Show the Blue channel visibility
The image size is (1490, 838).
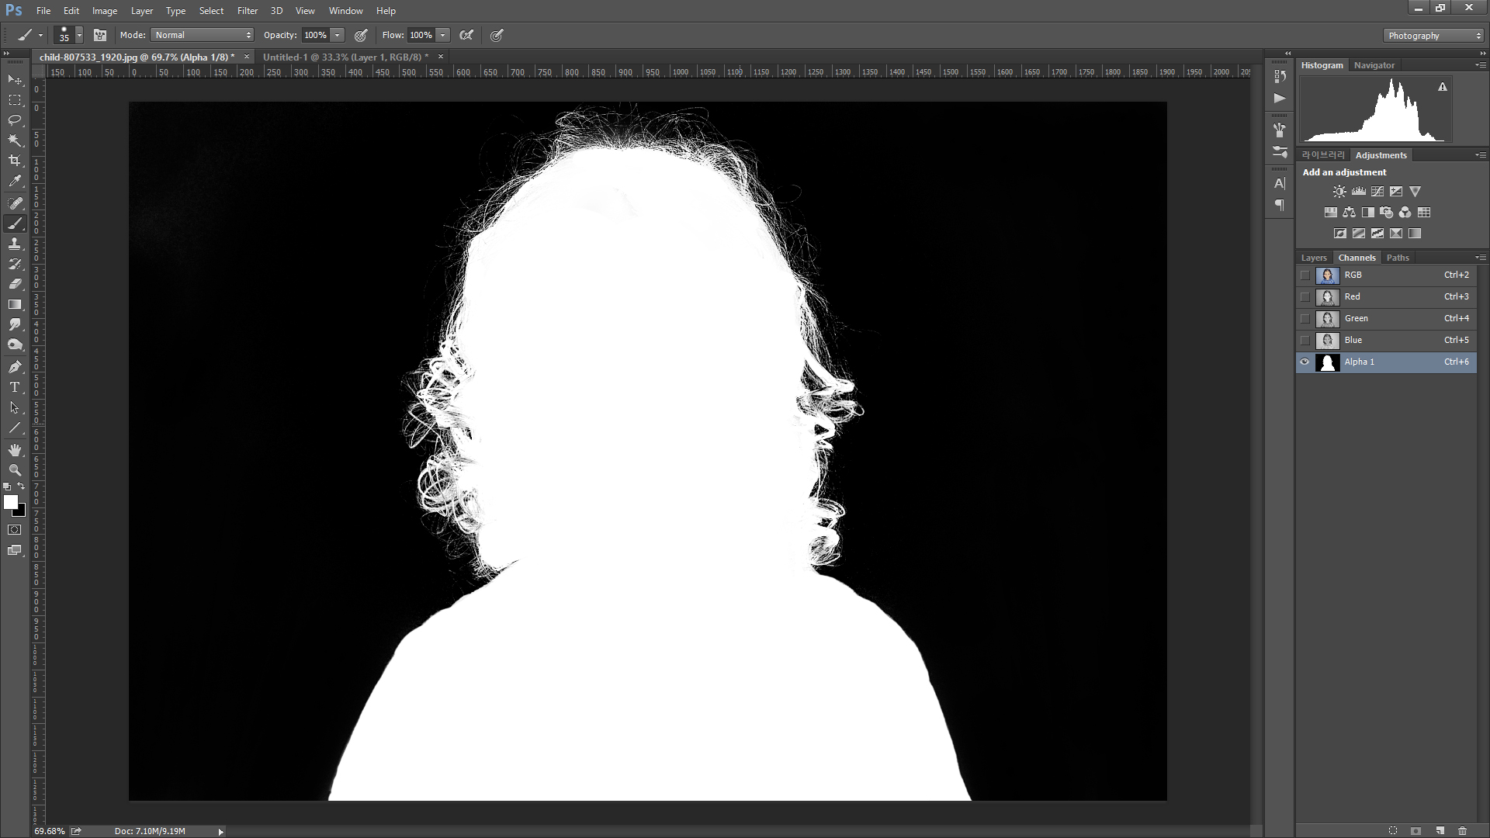pos(1305,341)
